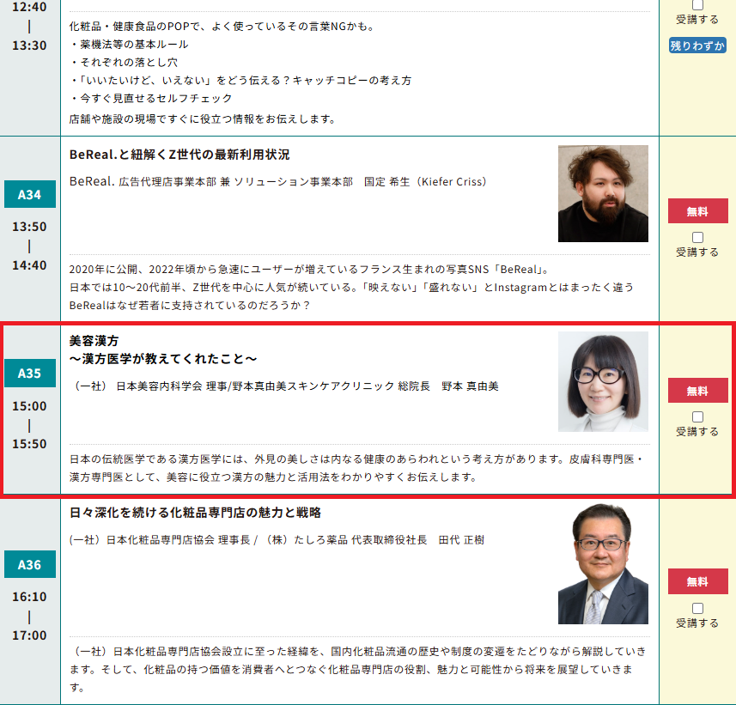
Task: Click the subtitle ～漢方医学が教えてくれたこと～
Action: (x=163, y=359)
